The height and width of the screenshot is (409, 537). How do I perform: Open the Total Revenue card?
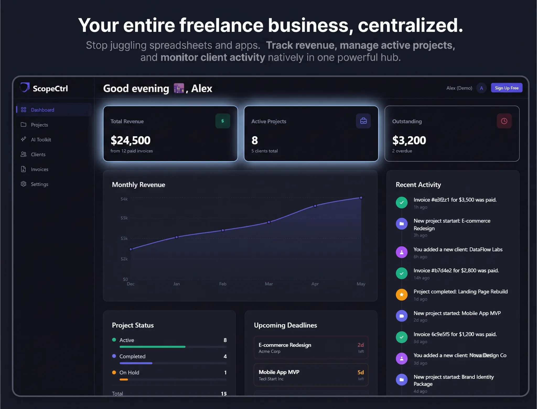point(170,134)
